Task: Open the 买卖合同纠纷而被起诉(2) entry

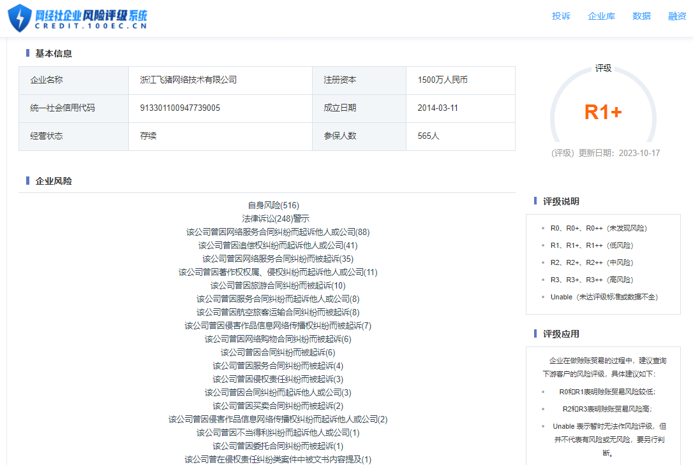Action: (x=278, y=406)
